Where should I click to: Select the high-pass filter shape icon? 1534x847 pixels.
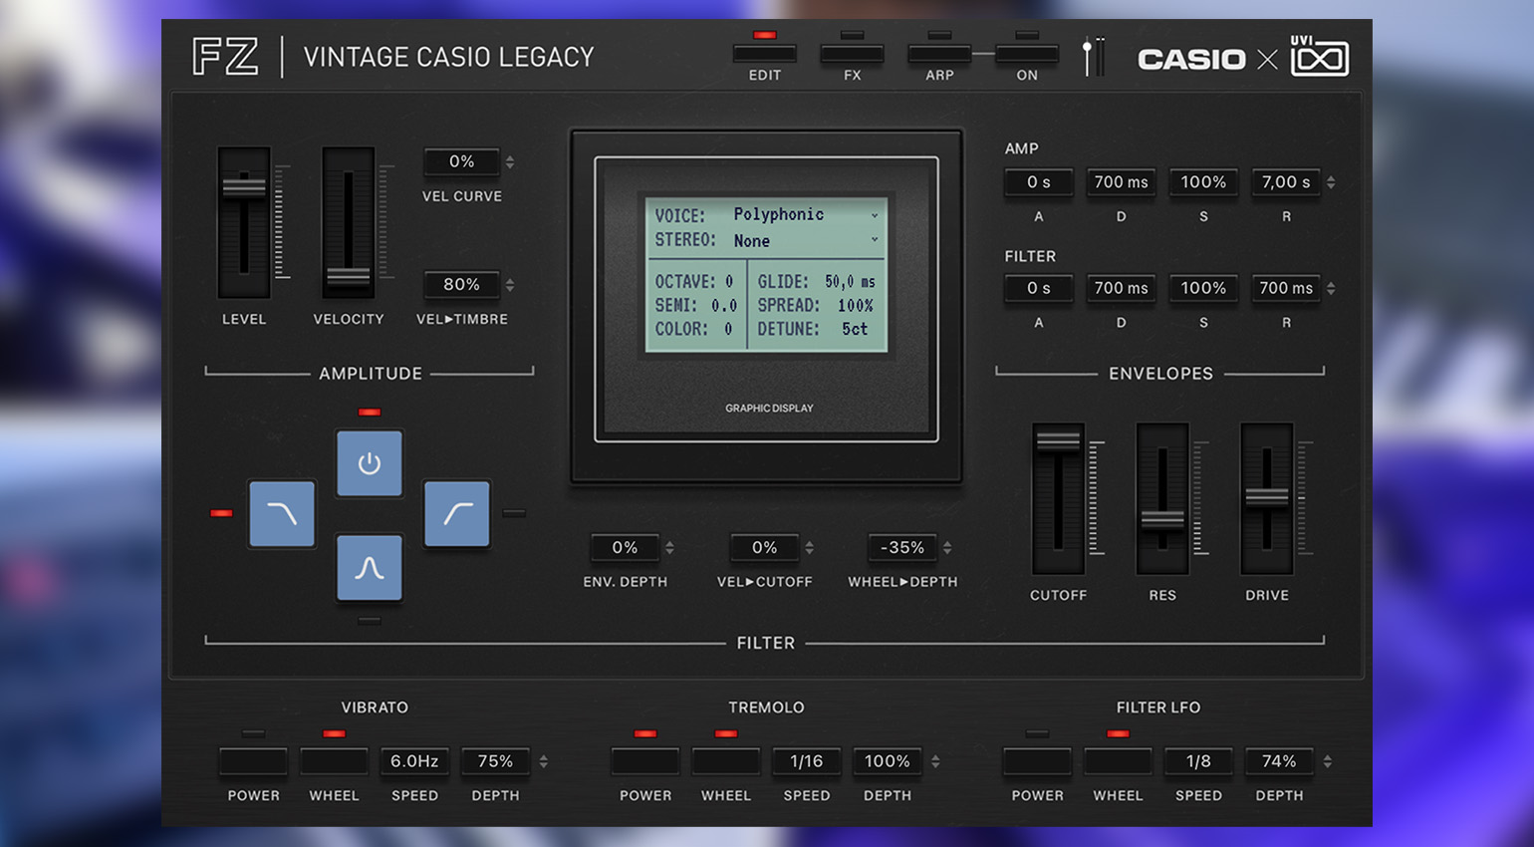[x=457, y=514]
